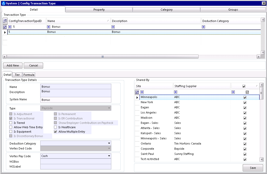Toggle the select-all checkbox in Shared By header
This screenshot has height=174, width=267.
pyautogui.click(x=244, y=86)
